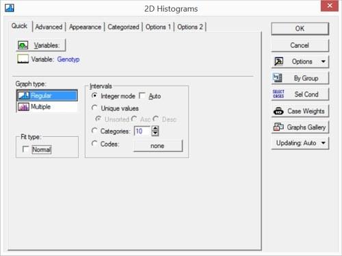This screenshot has width=342, height=256.
Task: Choose the Categories radio option
Action: point(94,131)
